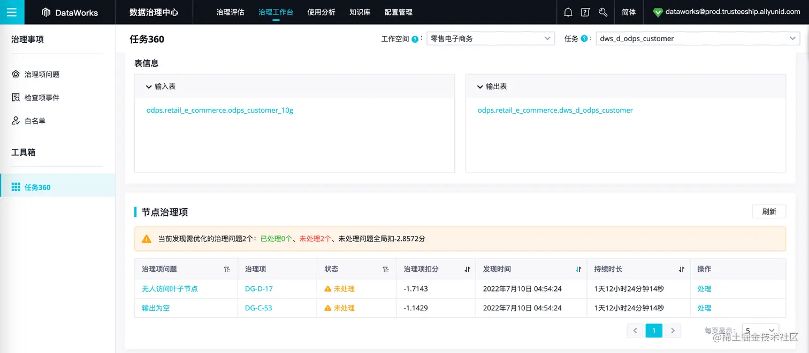Click the 刷新 button
Image resolution: width=809 pixels, height=353 pixels.
769,211
